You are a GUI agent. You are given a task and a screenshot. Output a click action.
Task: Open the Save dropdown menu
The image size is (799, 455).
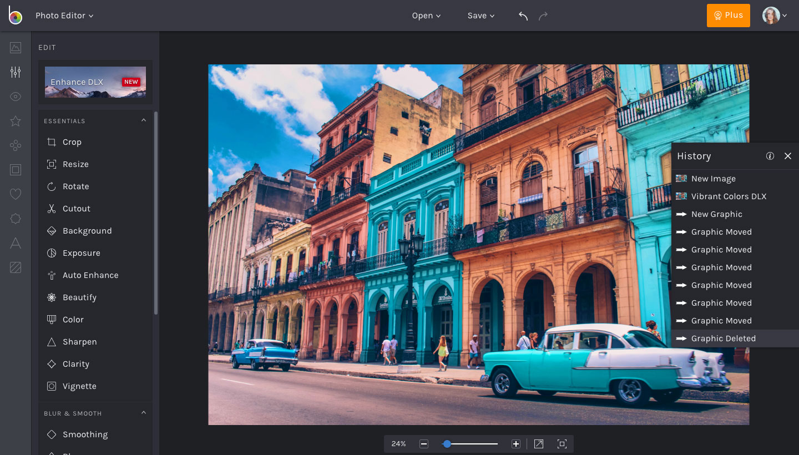pyautogui.click(x=481, y=16)
